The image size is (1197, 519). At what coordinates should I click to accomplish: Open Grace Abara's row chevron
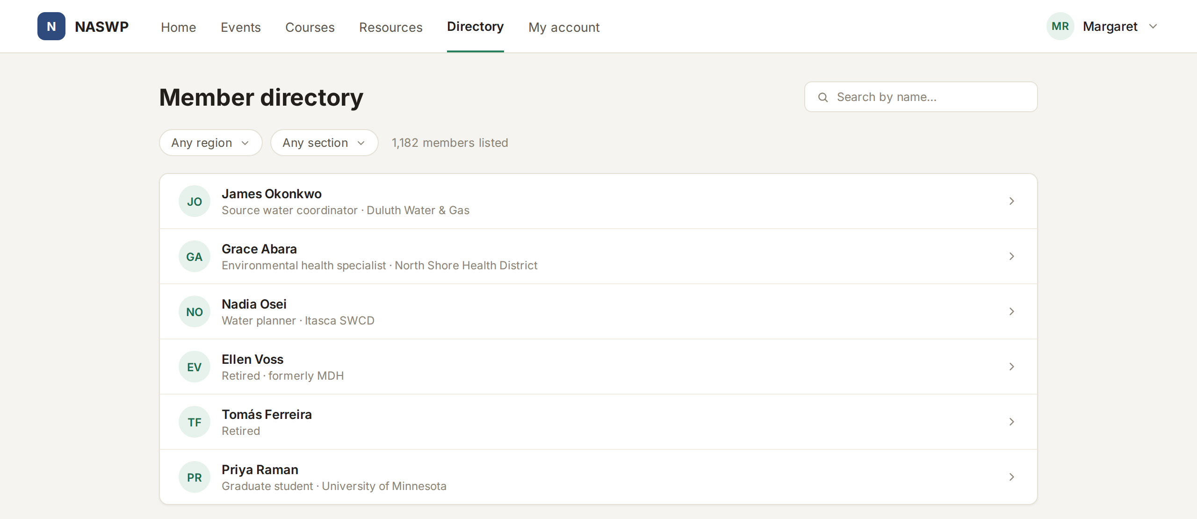(1011, 256)
